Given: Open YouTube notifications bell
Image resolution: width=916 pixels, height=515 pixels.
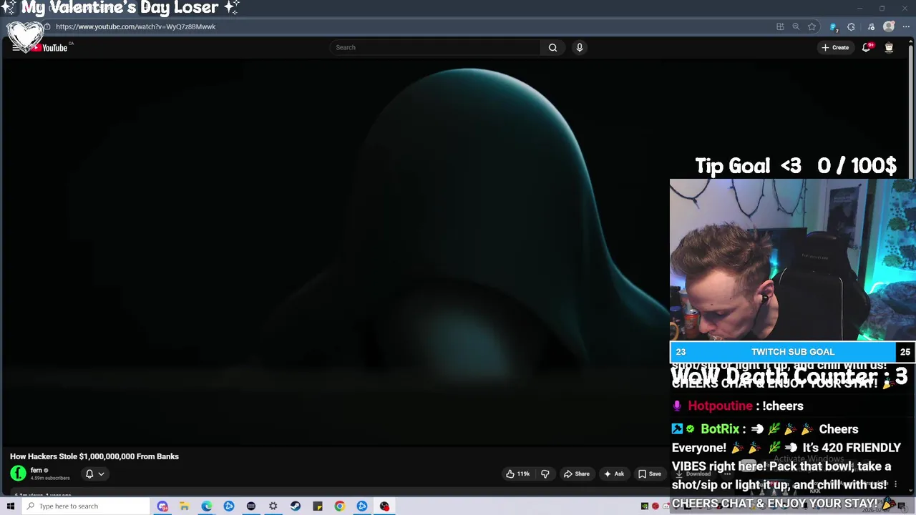Looking at the screenshot, I should coord(867,47).
